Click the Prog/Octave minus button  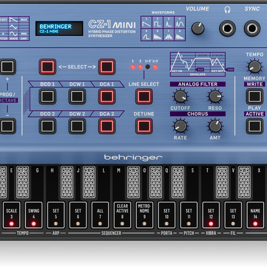(7, 126)
